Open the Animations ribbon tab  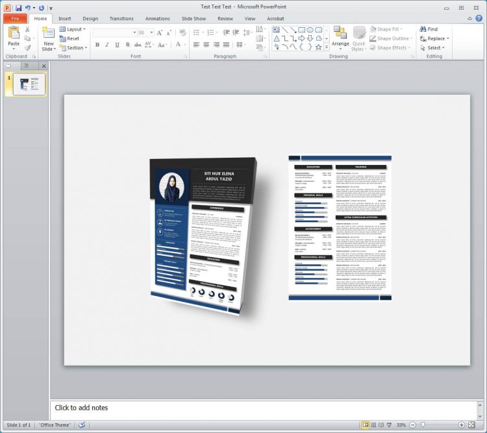(x=157, y=19)
